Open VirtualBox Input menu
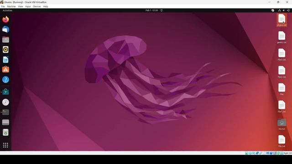This screenshot has width=292, height=164. point(28,6)
